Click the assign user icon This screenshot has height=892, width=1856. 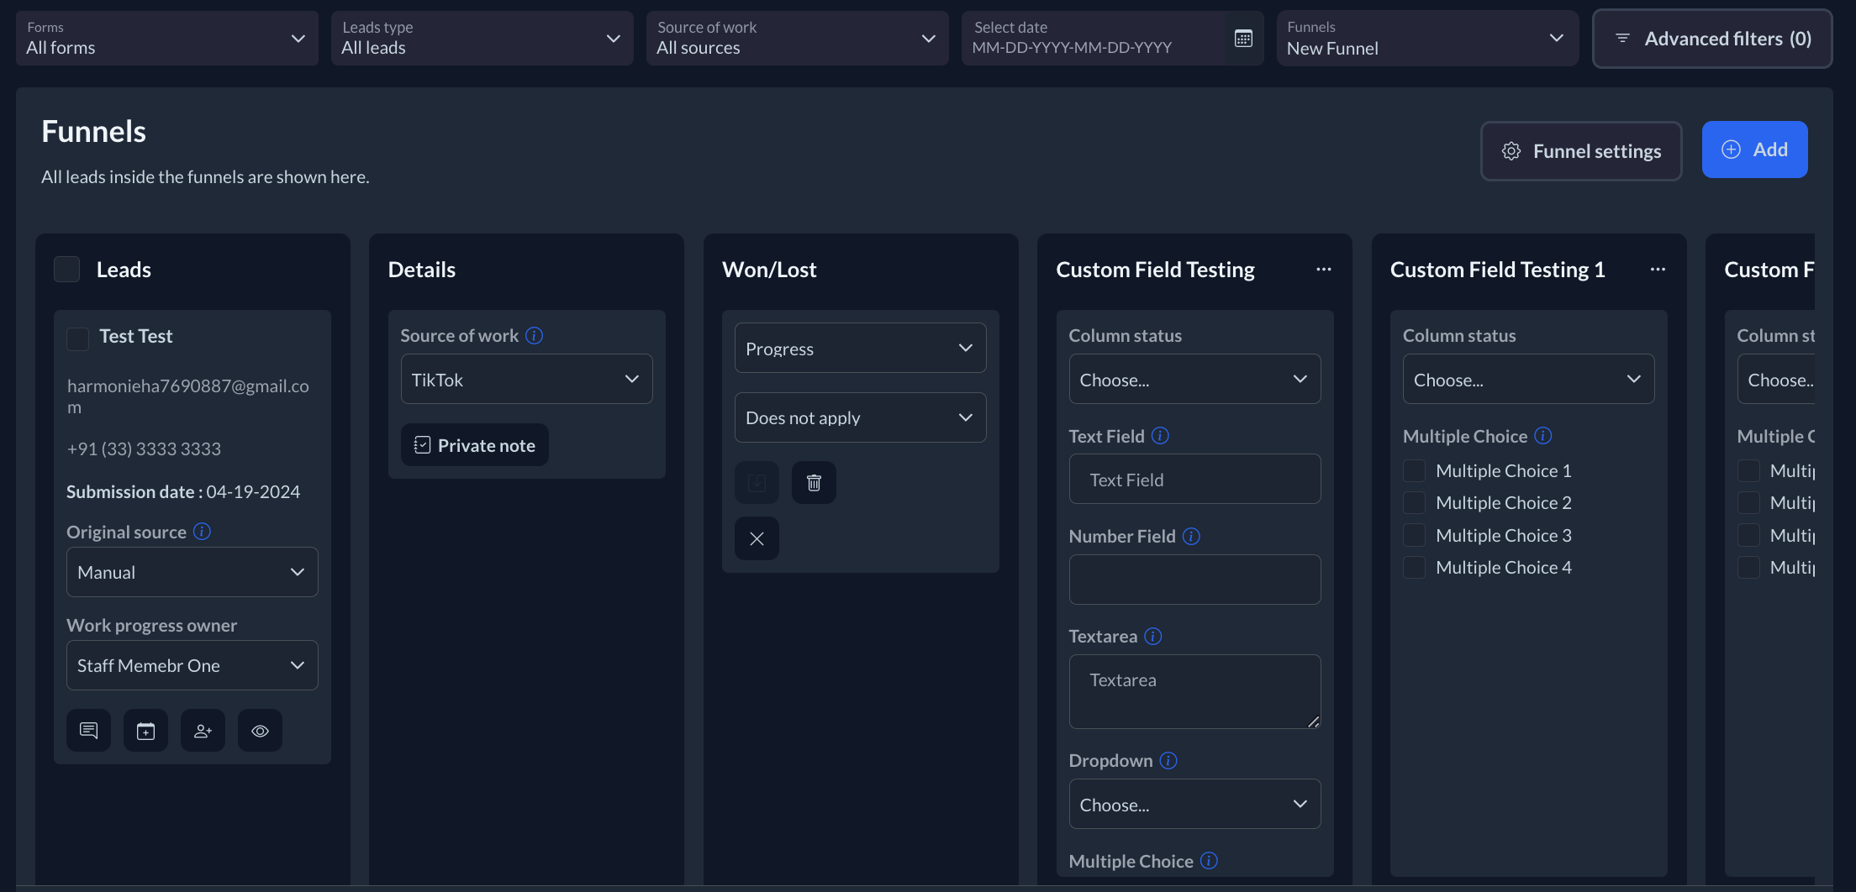click(203, 731)
